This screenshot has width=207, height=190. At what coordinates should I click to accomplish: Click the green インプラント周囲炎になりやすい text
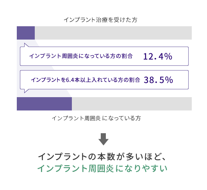(x=102, y=168)
